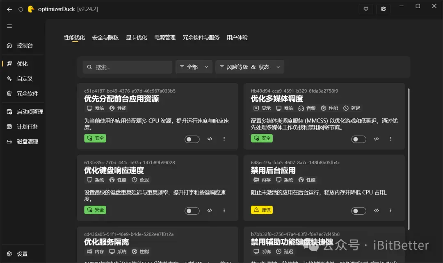Image resolution: width=443 pixels, height=263 pixels.
Task: Switch to 冗余软件与服务 tab
Action: 201,38
